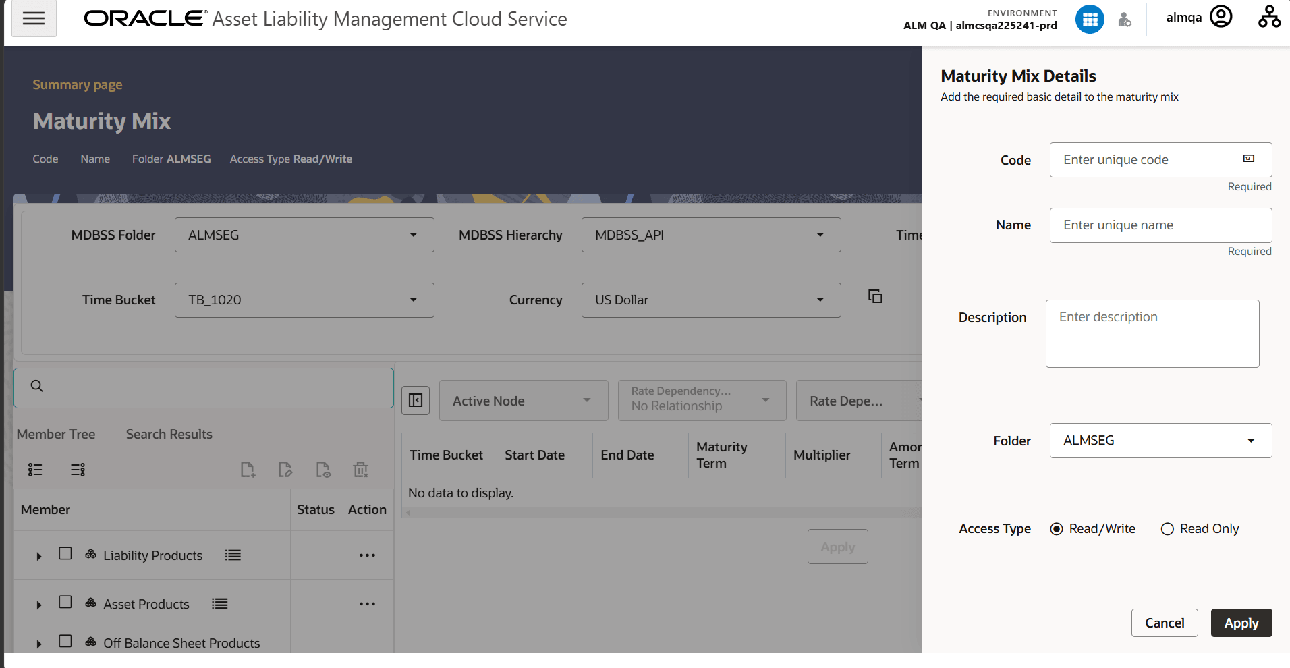Image resolution: width=1290 pixels, height=668 pixels.
Task: Tick the Off Balance Sheet Products checkbox
Action: [x=65, y=642]
